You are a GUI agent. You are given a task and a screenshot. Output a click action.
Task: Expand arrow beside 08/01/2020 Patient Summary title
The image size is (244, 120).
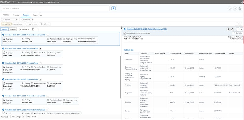[x=48, y=35]
